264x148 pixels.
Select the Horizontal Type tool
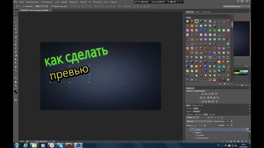(x=16, y=70)
